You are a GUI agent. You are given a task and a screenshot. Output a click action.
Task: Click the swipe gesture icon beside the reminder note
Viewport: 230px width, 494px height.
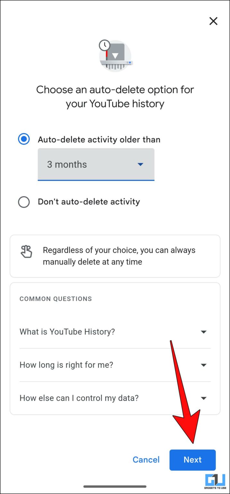click(x=26, y=252)
